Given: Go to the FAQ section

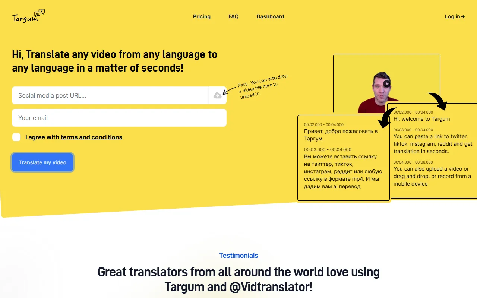Looking at the screenshot, I should click(x=233, y=16).
